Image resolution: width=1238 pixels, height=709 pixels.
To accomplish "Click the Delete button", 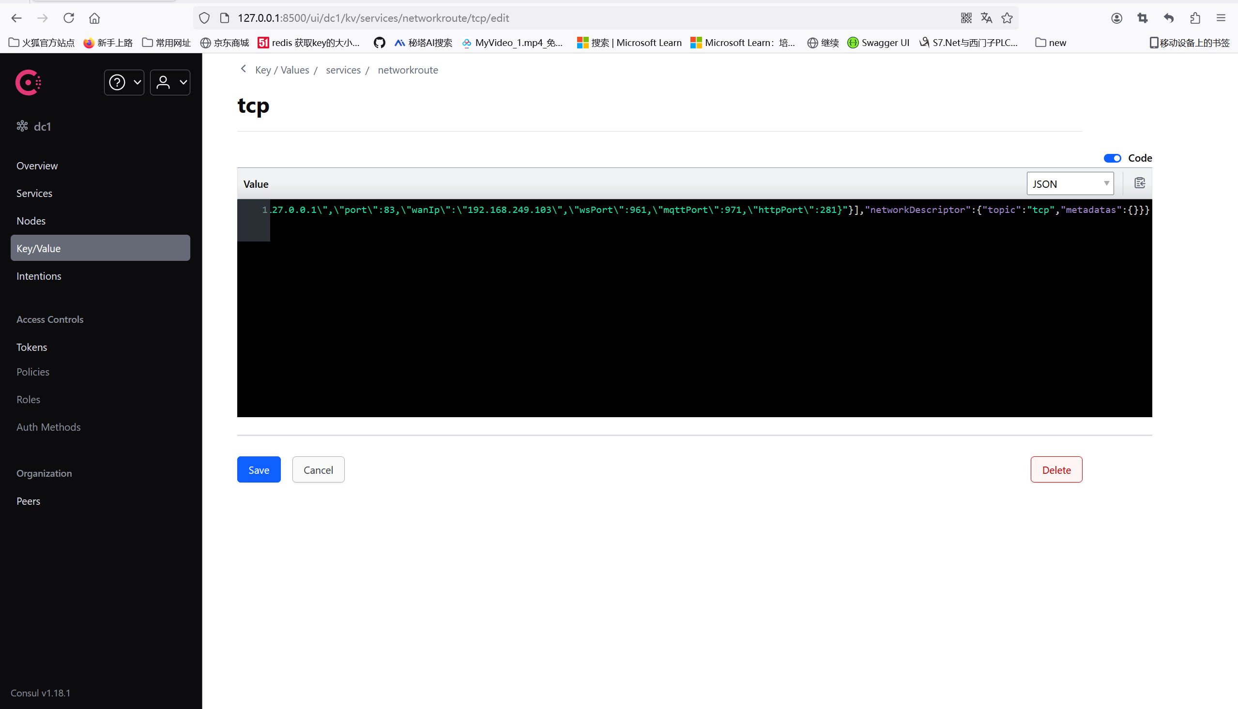I will click(x=1057, y=469).
